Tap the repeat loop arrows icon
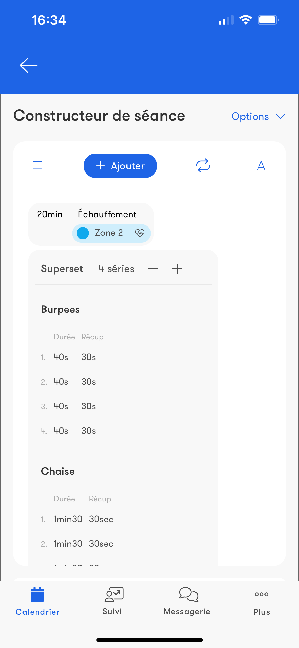 [x=203, y=166]
